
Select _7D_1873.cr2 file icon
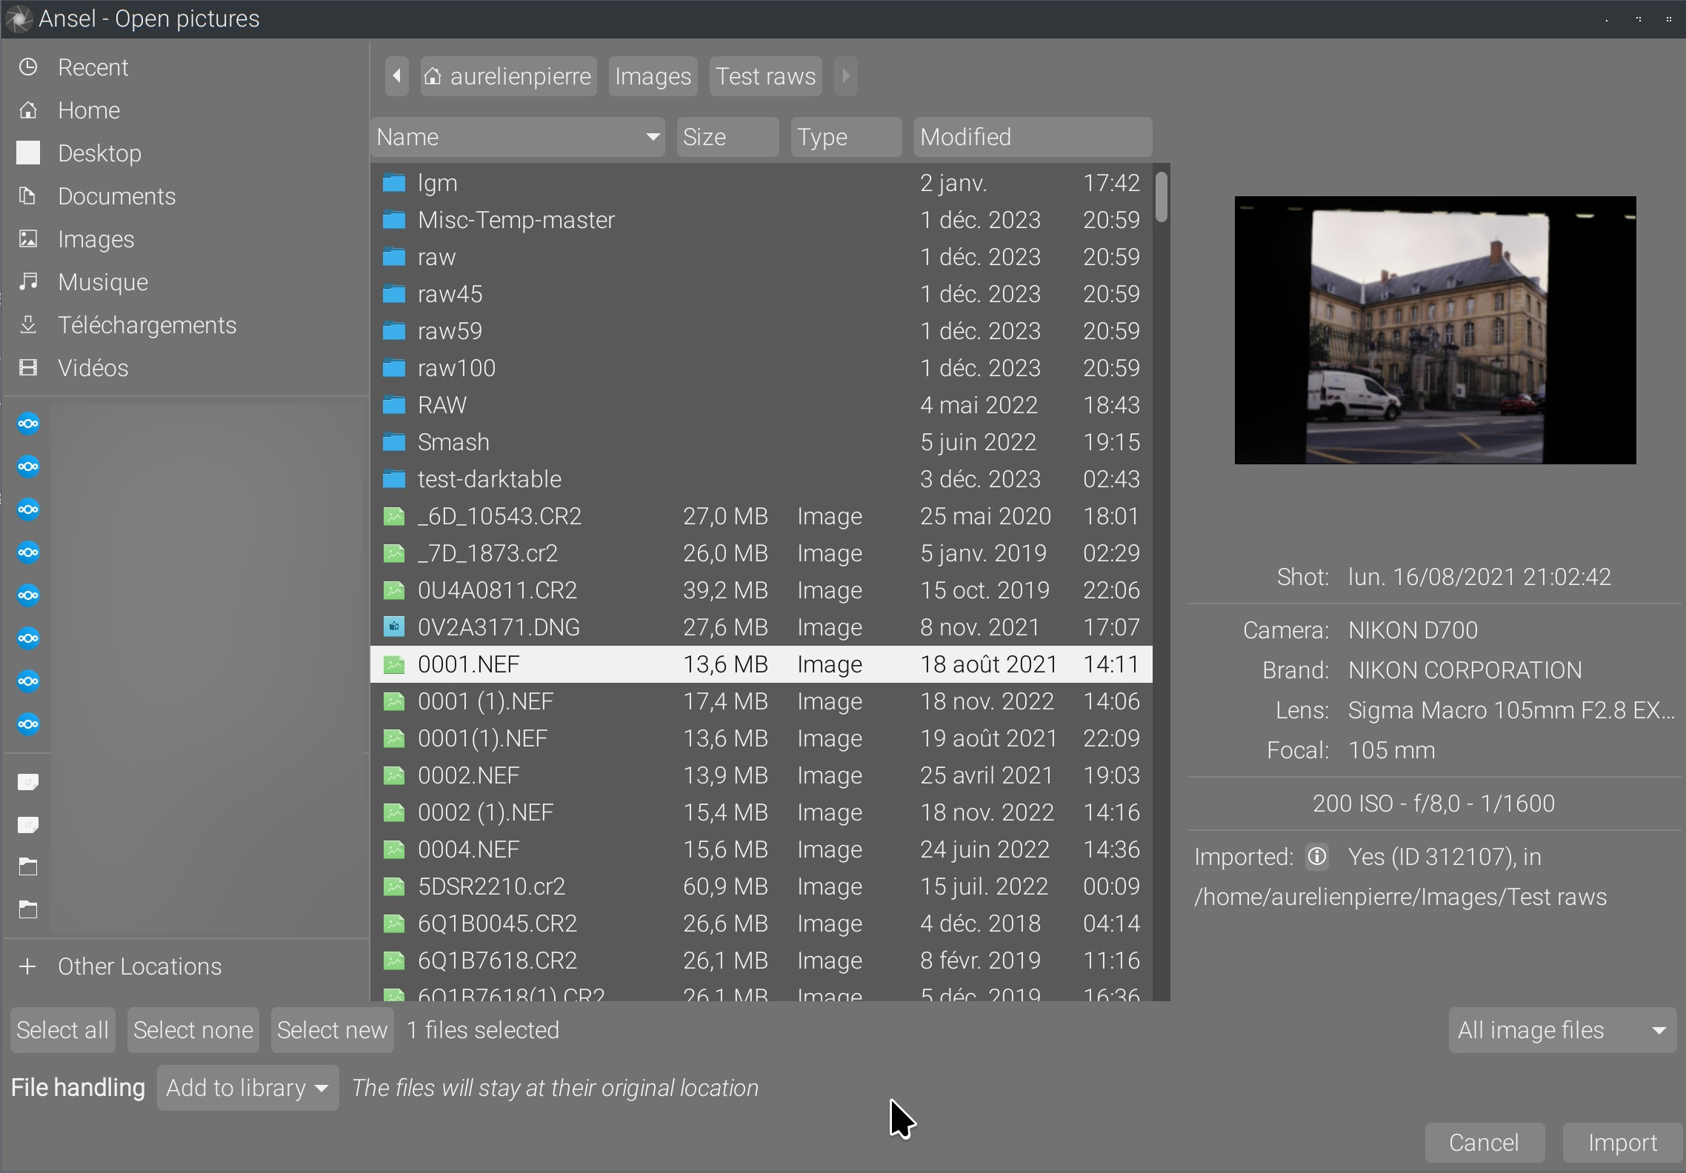click(x=394, y=553)
